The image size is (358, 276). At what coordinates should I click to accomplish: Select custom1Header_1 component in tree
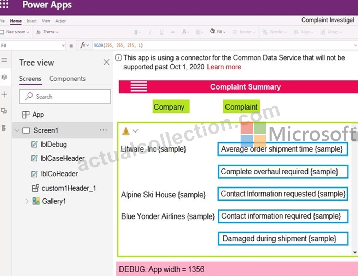[69, 188]
